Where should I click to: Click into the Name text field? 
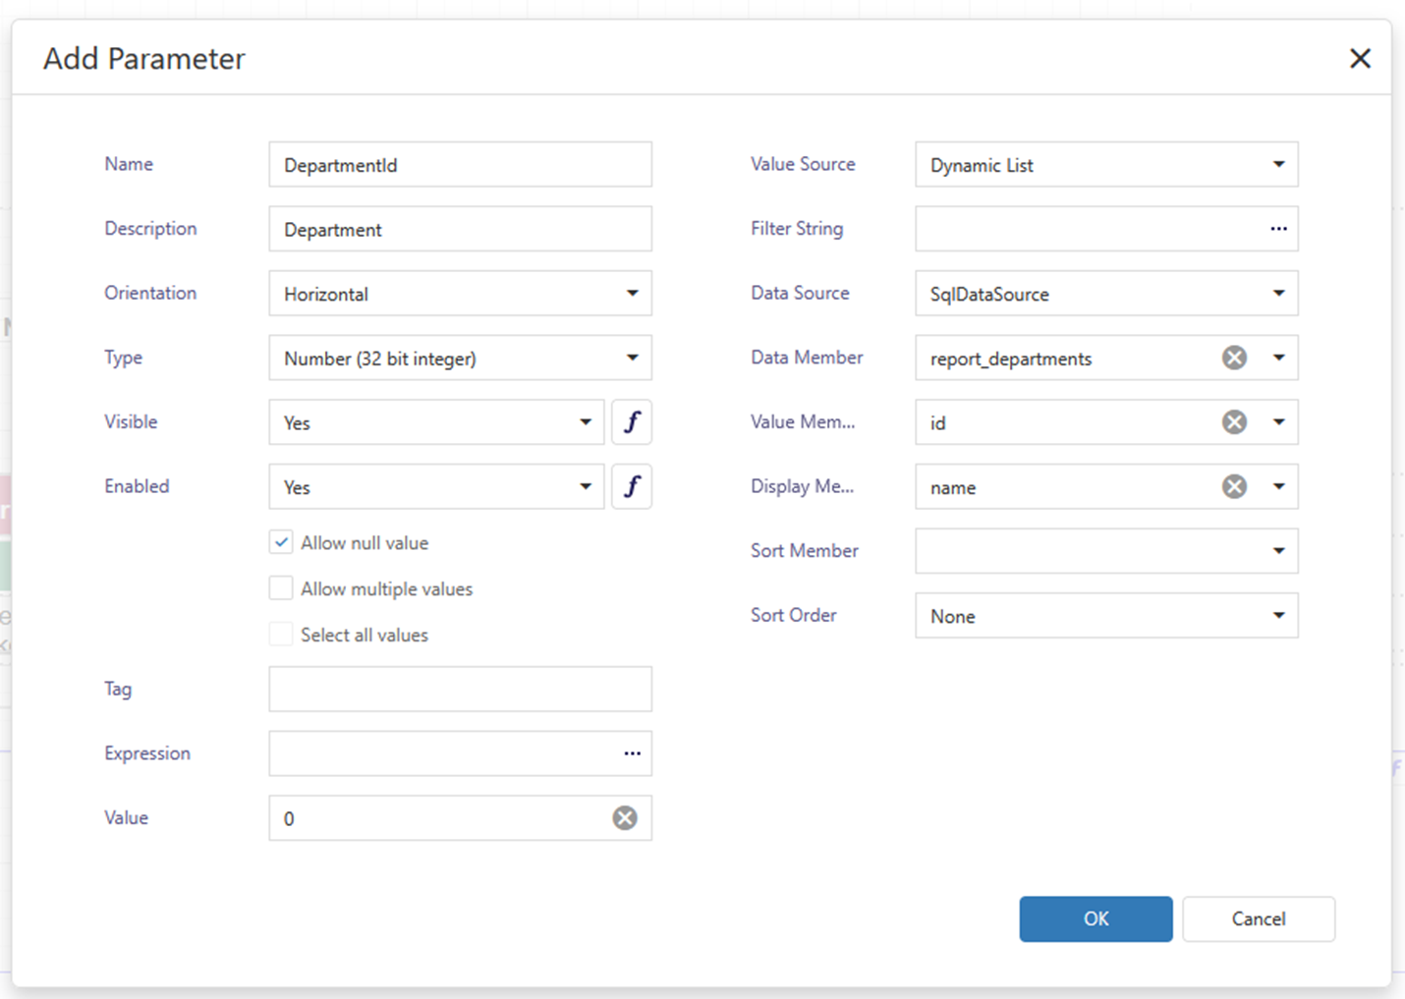tap(459, 165)
